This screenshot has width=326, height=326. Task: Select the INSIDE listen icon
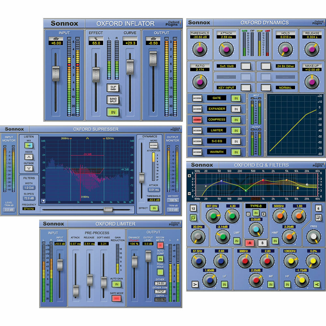[x=29, y=157]
